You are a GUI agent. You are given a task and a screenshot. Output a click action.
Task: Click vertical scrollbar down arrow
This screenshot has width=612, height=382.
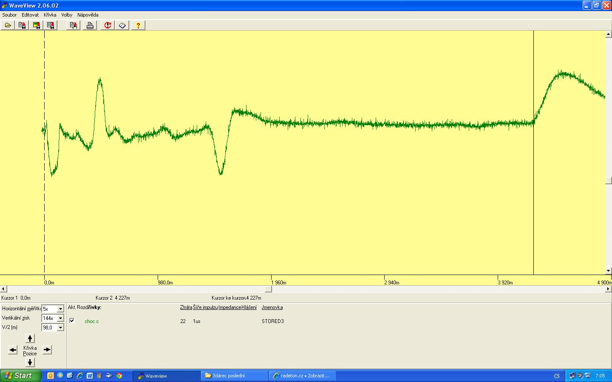pos(608,271)
